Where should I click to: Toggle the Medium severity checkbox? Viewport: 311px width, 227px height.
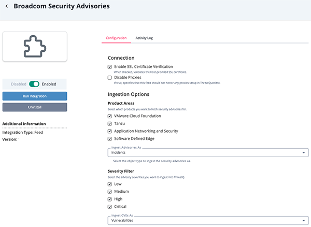coord(110,192)
